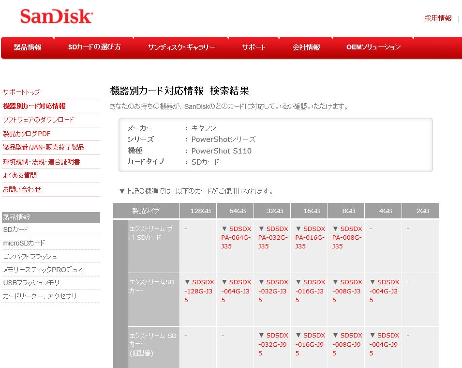The image size is (462, 368).
Task: Open 製品カタログPDF link
Action: pos(27,134)
